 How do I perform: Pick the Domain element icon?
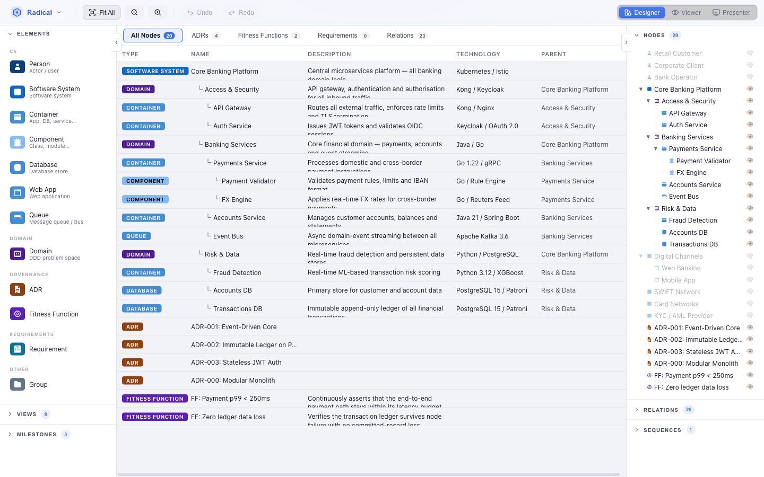point(18,254)
